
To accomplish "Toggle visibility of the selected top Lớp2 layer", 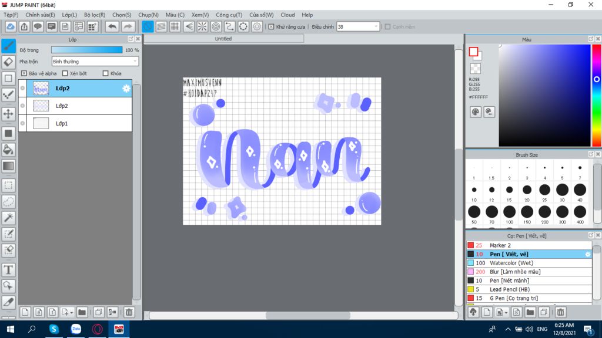I will (23, 88).
